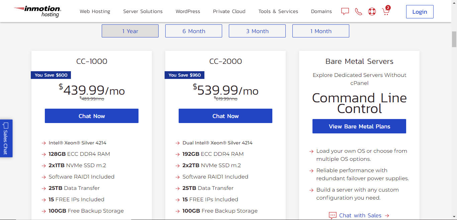The height and width of the screenshot is (220, 457).
Task: Click the CC-2000 plan title
Action: (225, 62)
